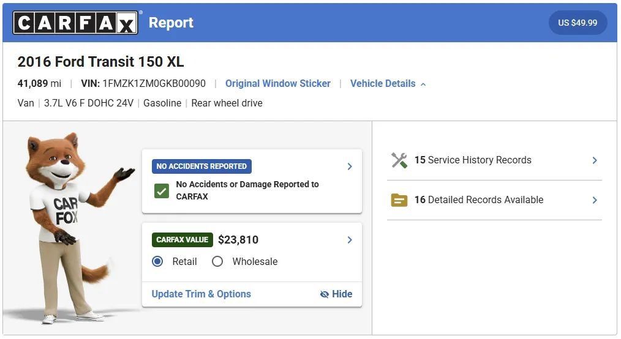Click the wrench and screwdriver service icon
Image resolution: width=621 pixels, height=339 pixels.
(x=399, y=160)
